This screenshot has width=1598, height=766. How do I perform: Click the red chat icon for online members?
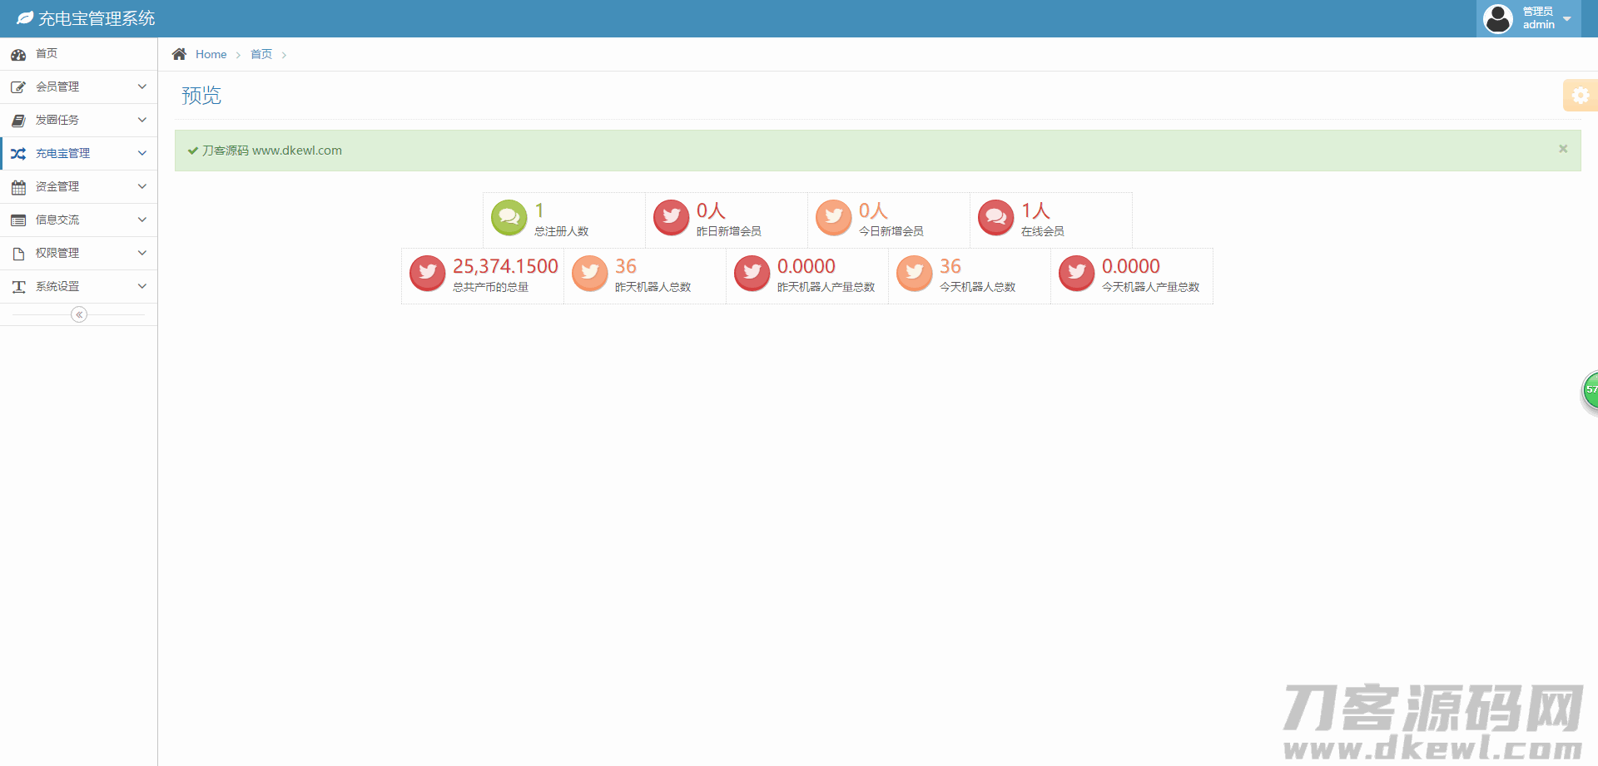tap(995, 218)
